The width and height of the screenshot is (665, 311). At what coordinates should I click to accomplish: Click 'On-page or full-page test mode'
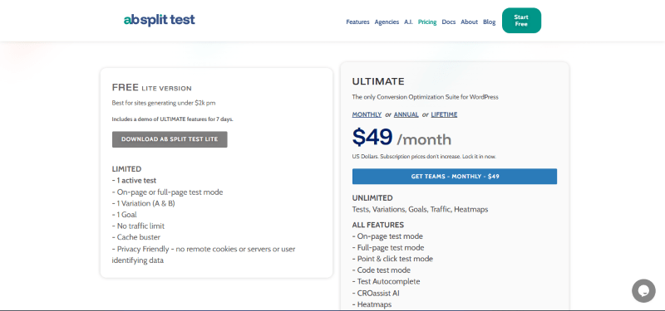pyautogui.click(x=167, y=192)
